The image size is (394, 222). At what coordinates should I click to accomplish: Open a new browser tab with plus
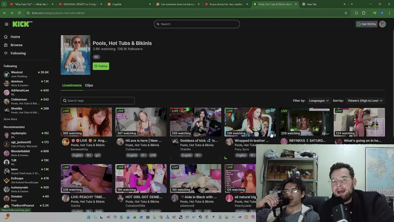[352, 4]
